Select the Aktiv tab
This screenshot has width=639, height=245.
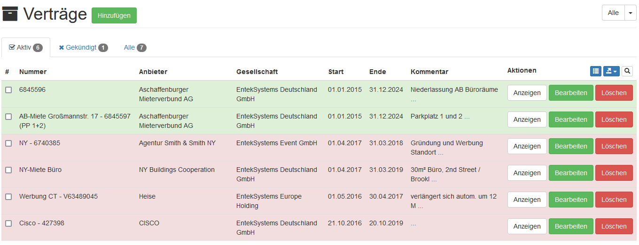pyautogui.click(x=26, y=47)
